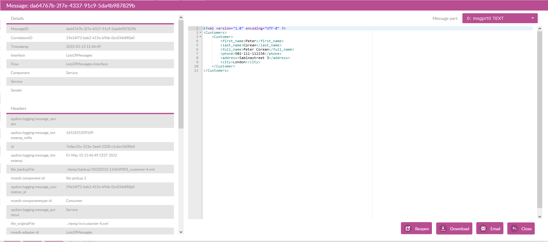The width and height of the screenshot is (548, 242).
Task: Click the MessageID value in Details
Action: tap(101, 29)
